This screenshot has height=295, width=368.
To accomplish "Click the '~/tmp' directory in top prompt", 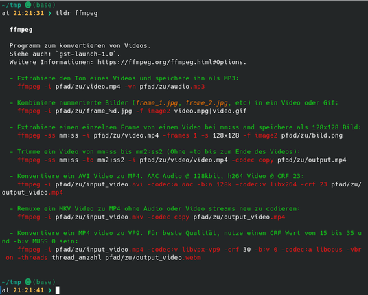I will pyautogui.click(x=12, y=5).
